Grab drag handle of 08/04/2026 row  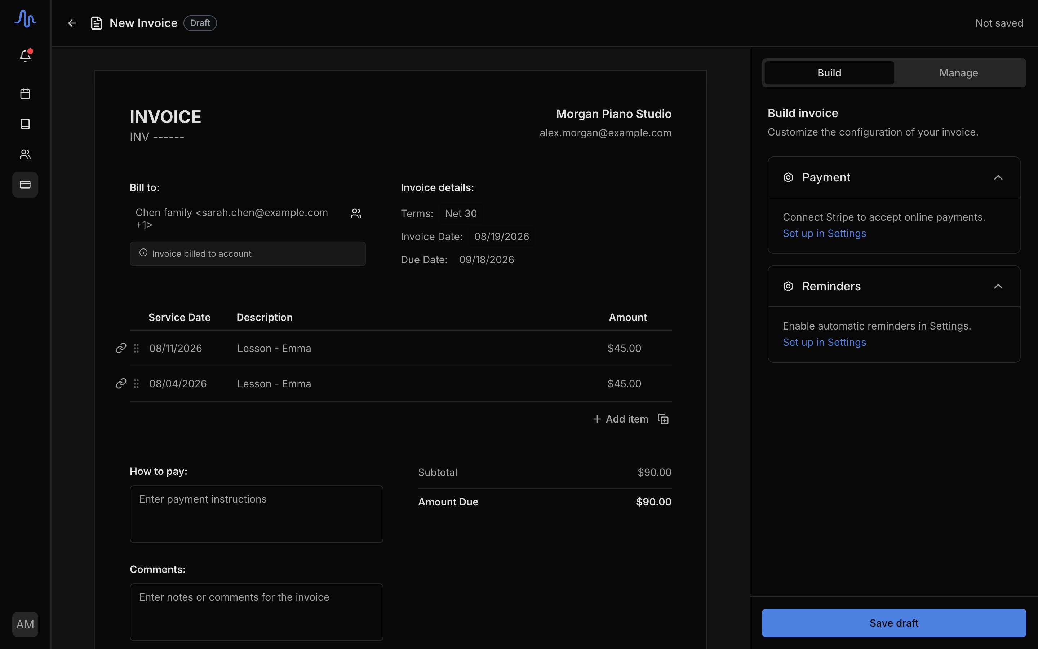pyautogui.click(x=136, y=384)
